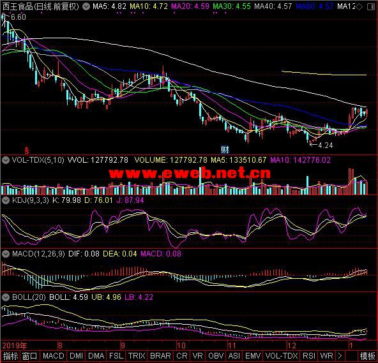
Task: Choose the OBV indicator button
Action: pyautogui.click(x=216, y=356)
